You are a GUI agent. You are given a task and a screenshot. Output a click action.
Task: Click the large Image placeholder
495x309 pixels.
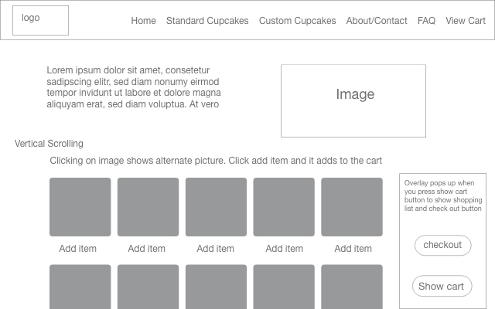tap(353, 101)
